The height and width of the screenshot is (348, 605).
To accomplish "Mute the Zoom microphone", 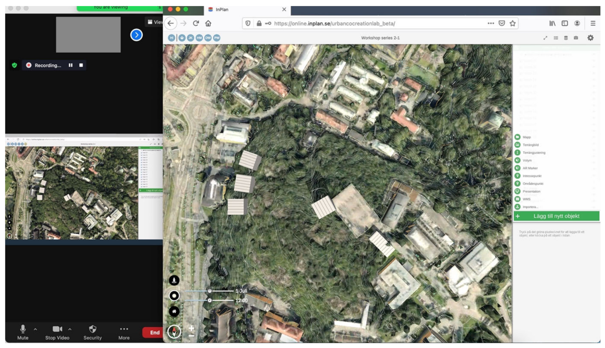I will point(23,332).
